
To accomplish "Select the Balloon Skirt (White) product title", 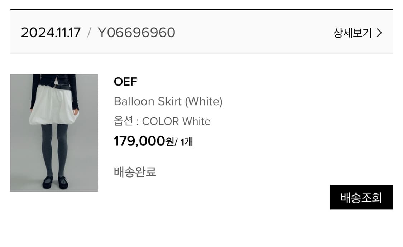I will [x=168, y=102].
